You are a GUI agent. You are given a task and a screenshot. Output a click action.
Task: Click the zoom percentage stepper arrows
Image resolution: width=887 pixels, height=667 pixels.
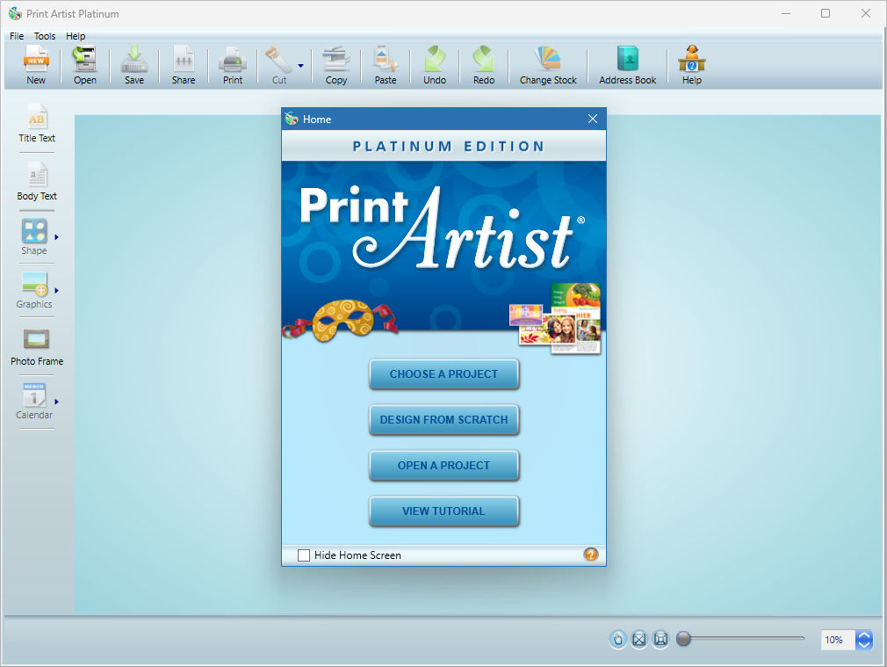coord(864,640)
